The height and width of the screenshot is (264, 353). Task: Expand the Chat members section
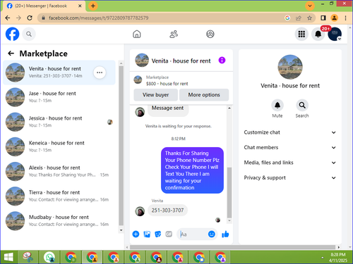point(289,147)
